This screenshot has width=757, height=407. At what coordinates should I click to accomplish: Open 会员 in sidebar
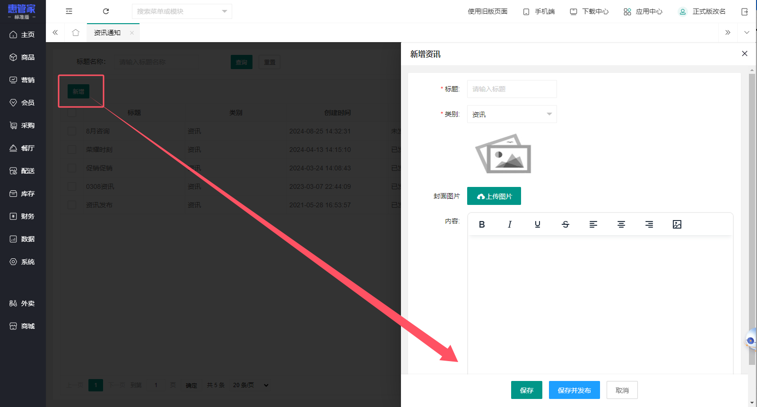click(23, 103)
